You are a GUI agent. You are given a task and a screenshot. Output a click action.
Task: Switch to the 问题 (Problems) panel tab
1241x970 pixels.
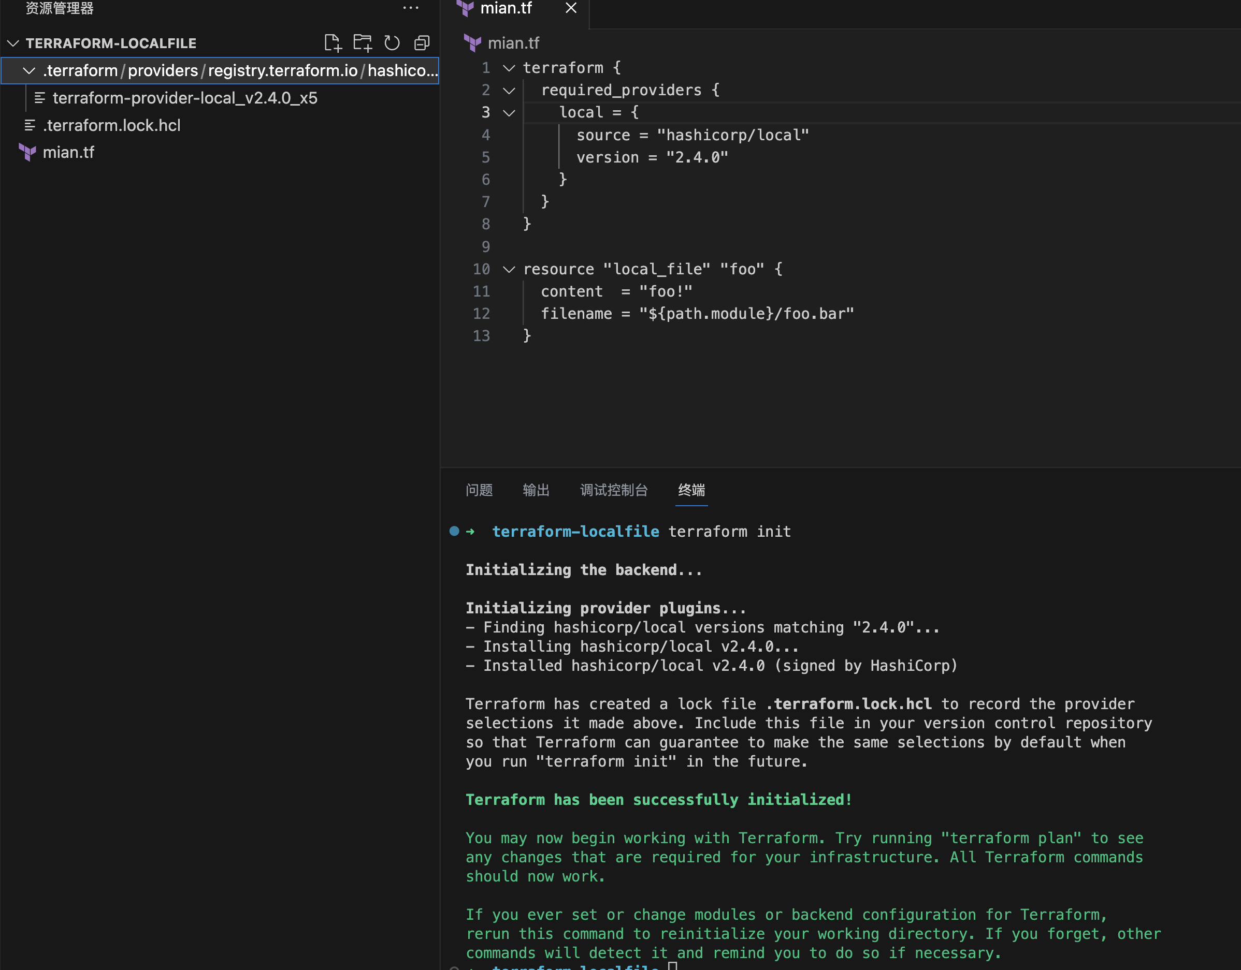(x=479, y=490)
